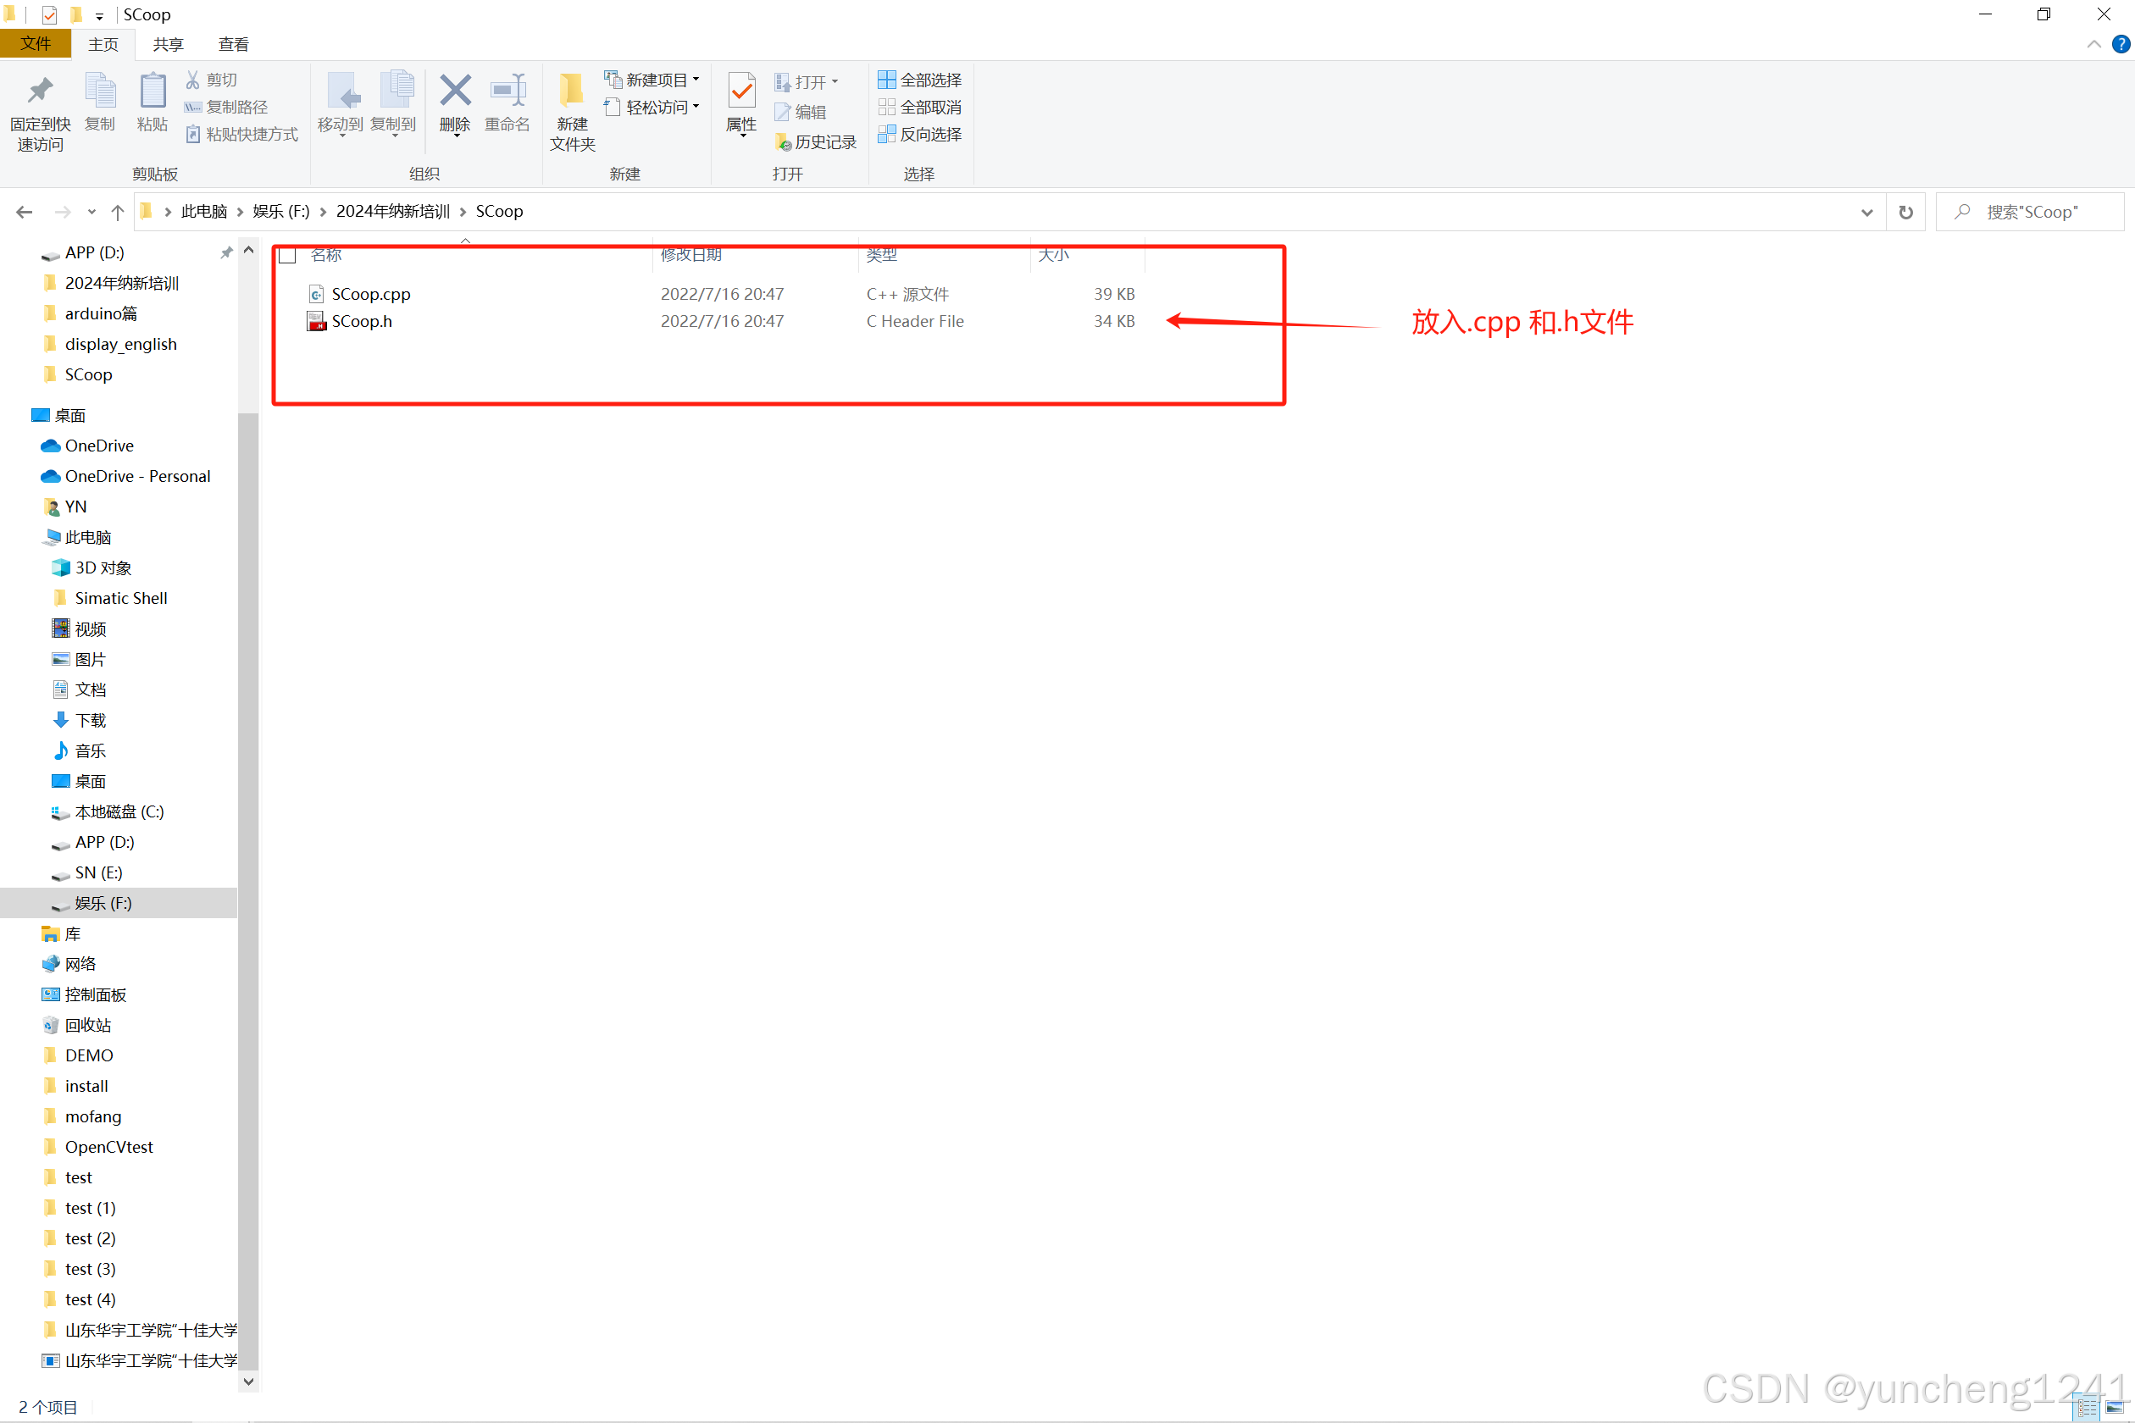Image resolution: width=2135 pixels, height=1423 pixels.
Task: Click the New Folder icon
Action: click(572, 92)
